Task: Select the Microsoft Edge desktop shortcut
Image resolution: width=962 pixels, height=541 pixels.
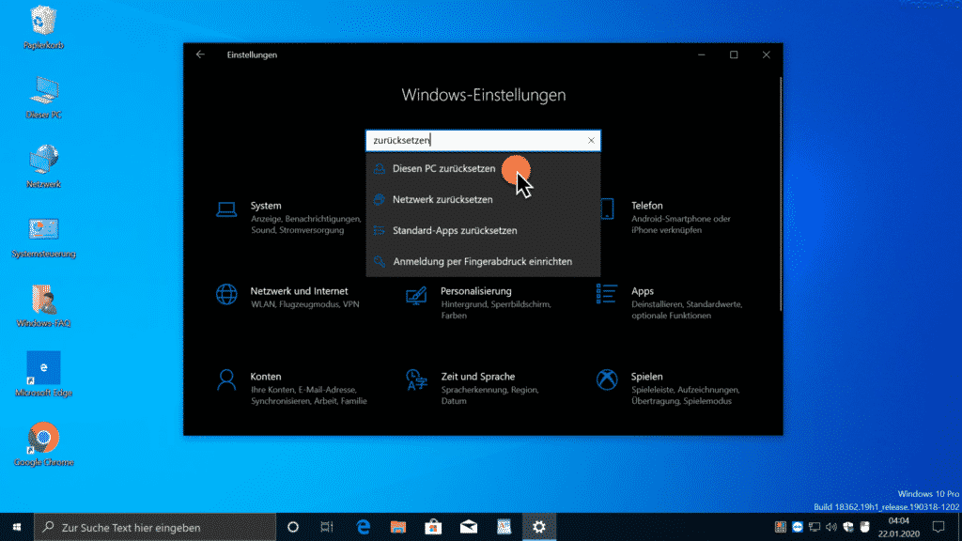Action: point(43,376)
